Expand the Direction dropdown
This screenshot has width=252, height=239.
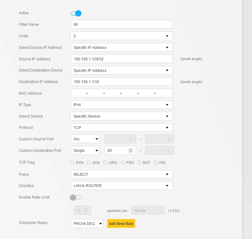coord(121,186)
